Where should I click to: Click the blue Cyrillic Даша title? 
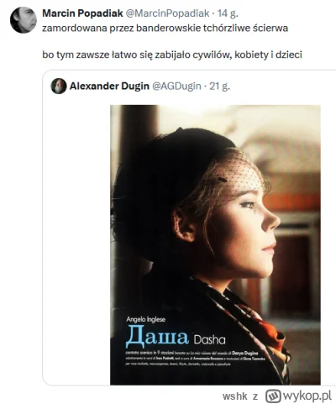pyautogui.click(x=157, y=336)
